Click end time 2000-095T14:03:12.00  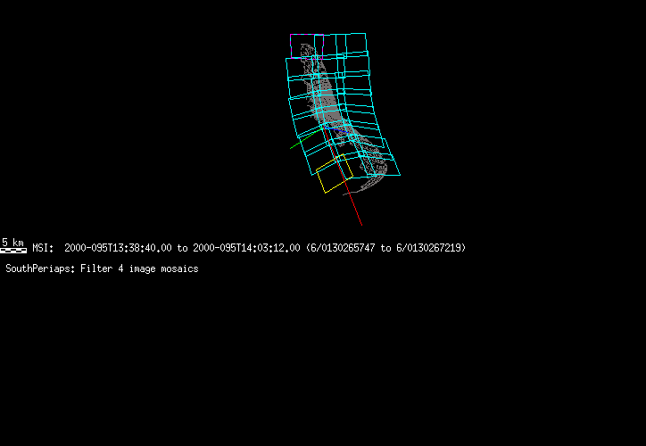point(246,248)
